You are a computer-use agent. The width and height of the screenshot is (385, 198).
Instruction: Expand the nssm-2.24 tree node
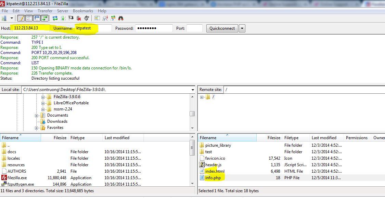(x=43, y=109)
